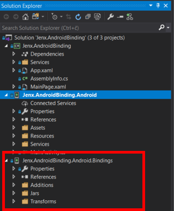Select Jenx.AndroidBinding.Android.Bindings project

[x=68, y=161]
